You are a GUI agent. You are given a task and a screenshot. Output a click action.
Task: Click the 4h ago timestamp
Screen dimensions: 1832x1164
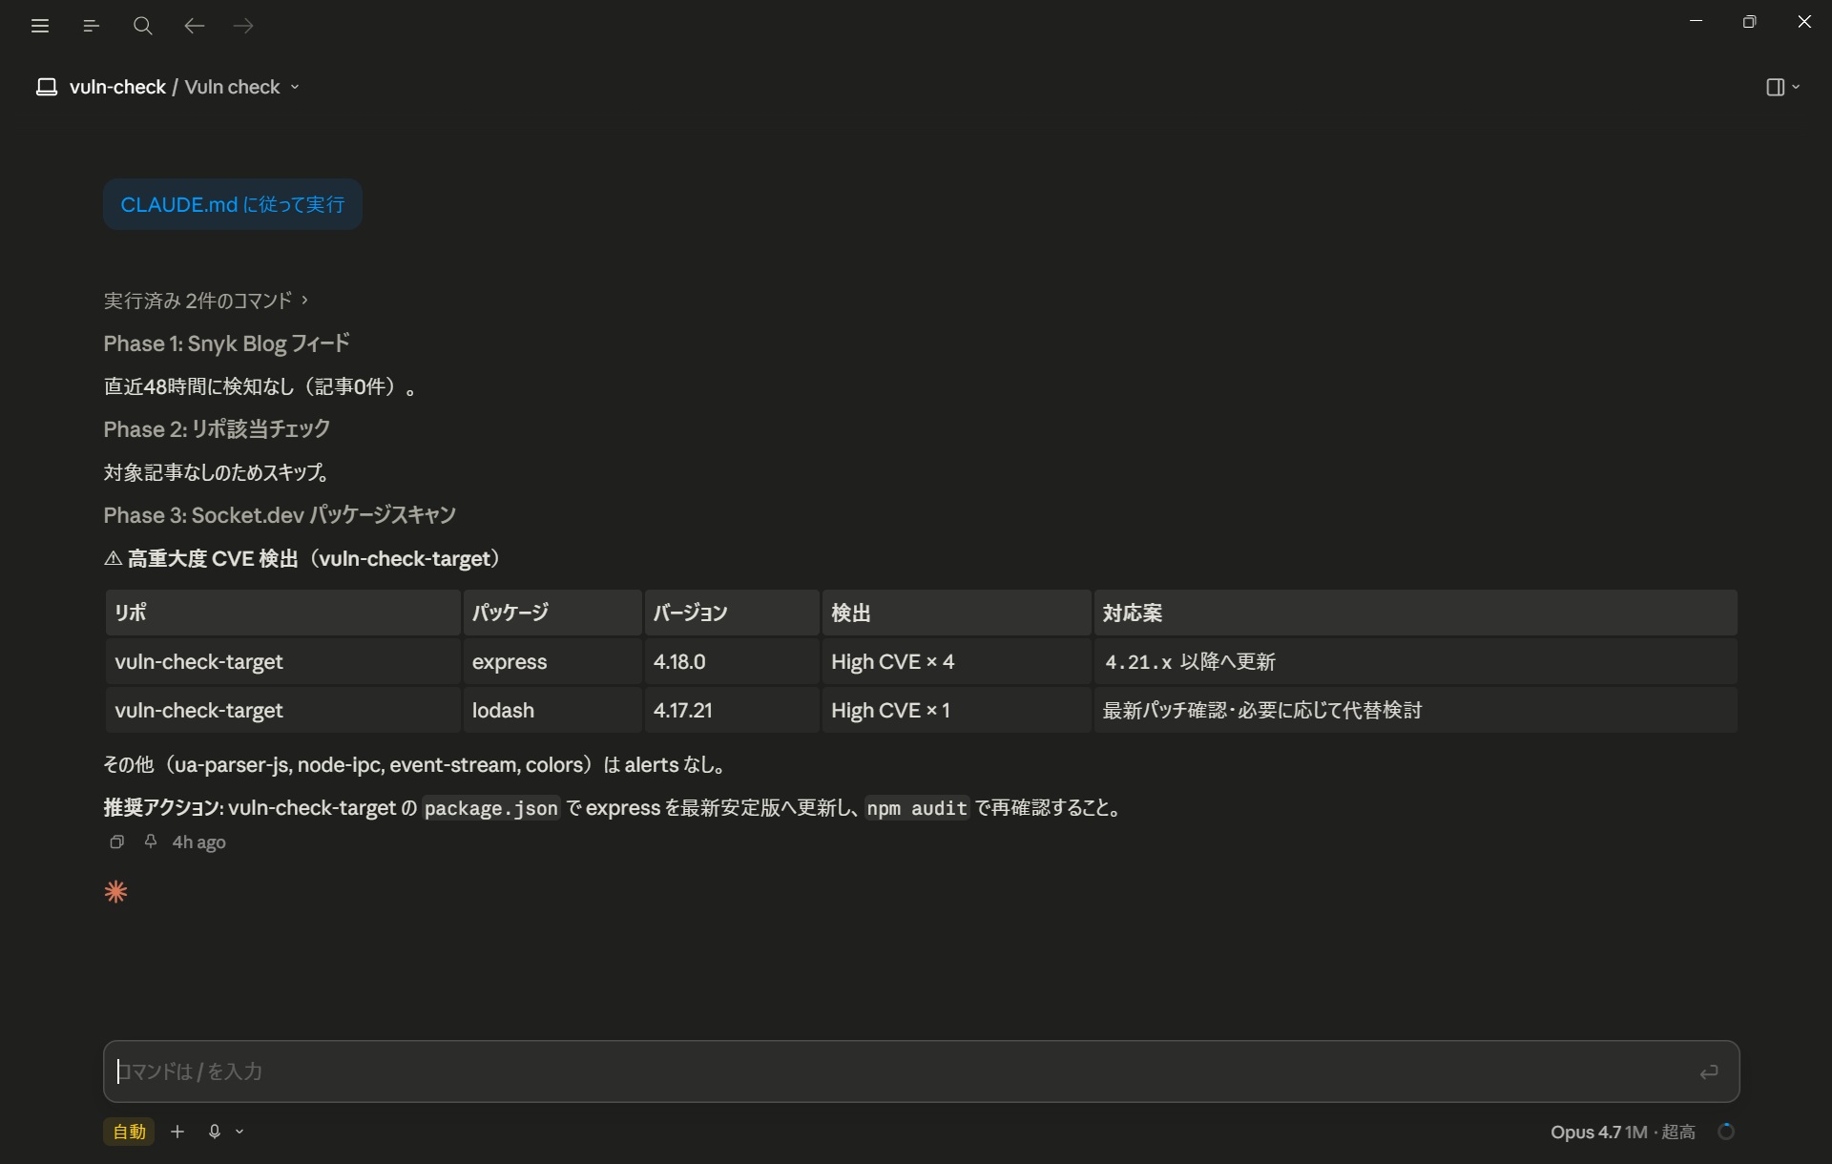(x=198, y=842)
